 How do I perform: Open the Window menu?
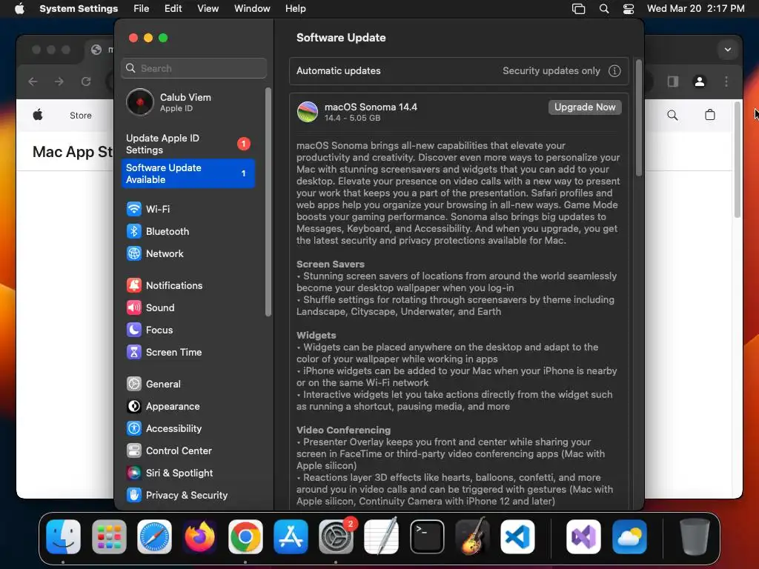(x=252, y=9)
